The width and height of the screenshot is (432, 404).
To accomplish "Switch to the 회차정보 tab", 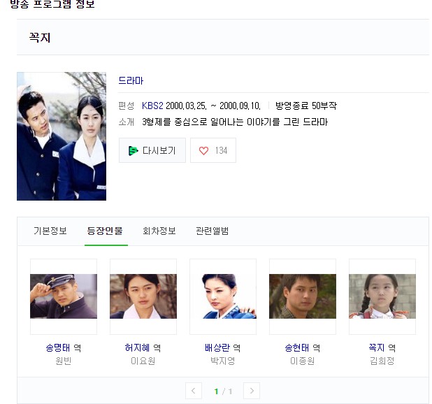I will tap(159, 231).
